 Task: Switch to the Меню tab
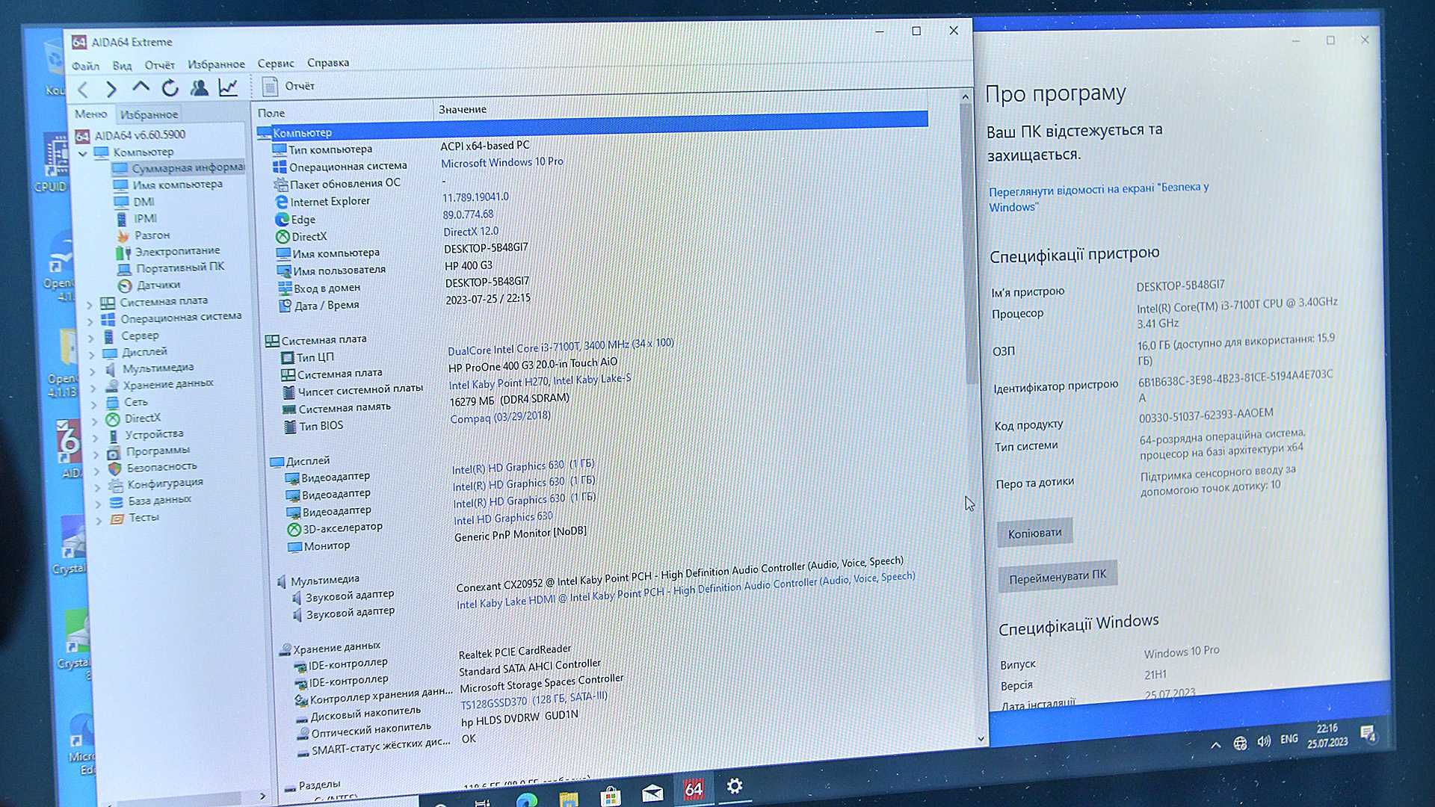tap(90, 114)
